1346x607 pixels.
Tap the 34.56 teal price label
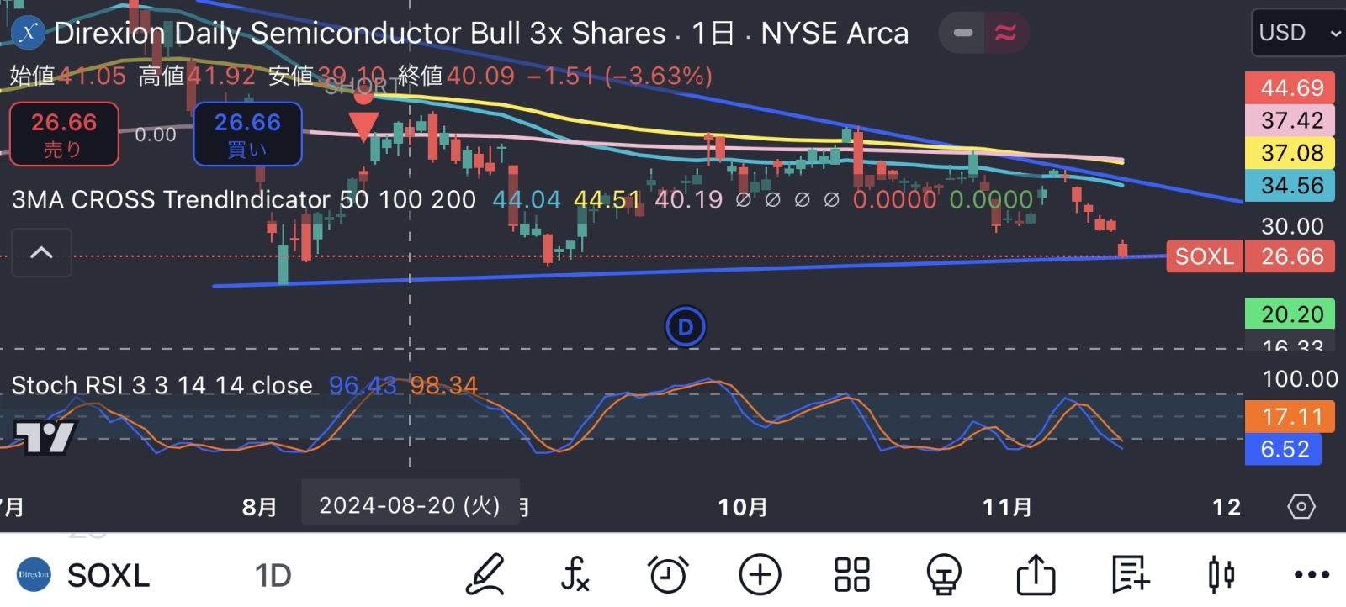coord(1290,186)
